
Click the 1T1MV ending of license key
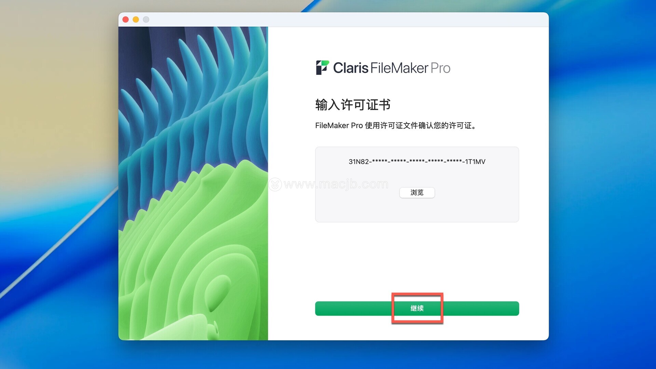tap(475, 162)
